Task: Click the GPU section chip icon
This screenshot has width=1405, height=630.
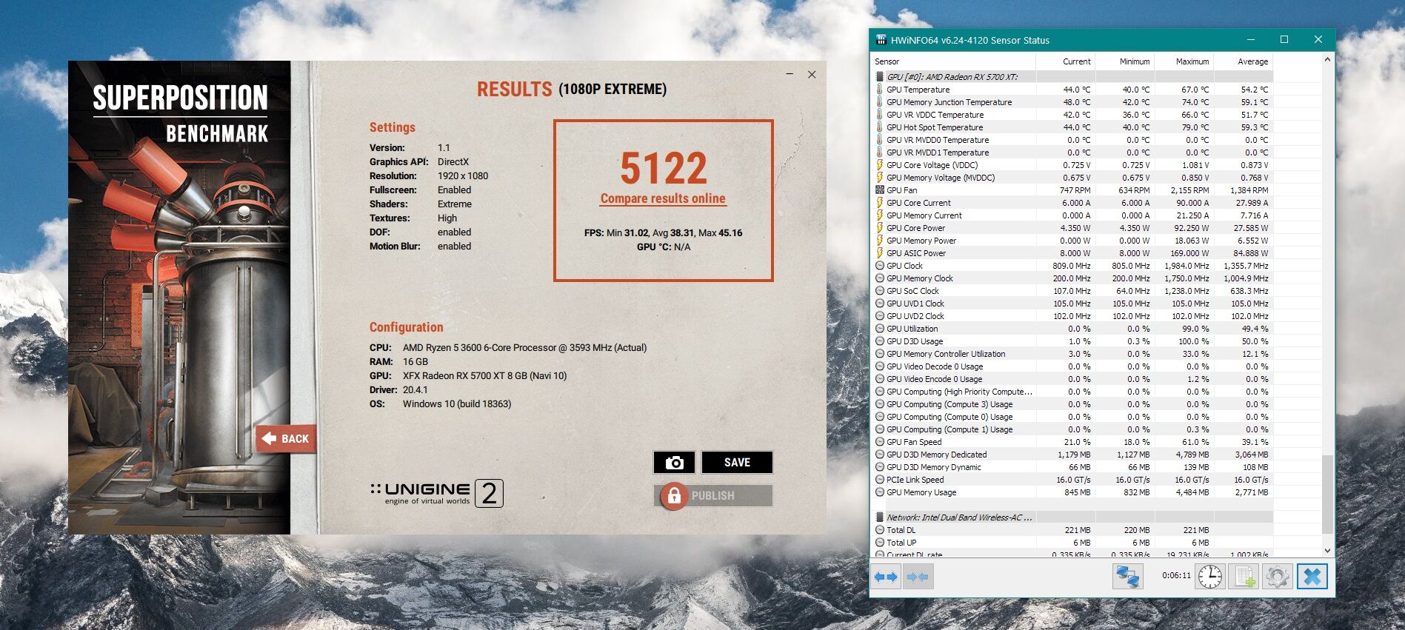Action: click(x=880, y=77)
